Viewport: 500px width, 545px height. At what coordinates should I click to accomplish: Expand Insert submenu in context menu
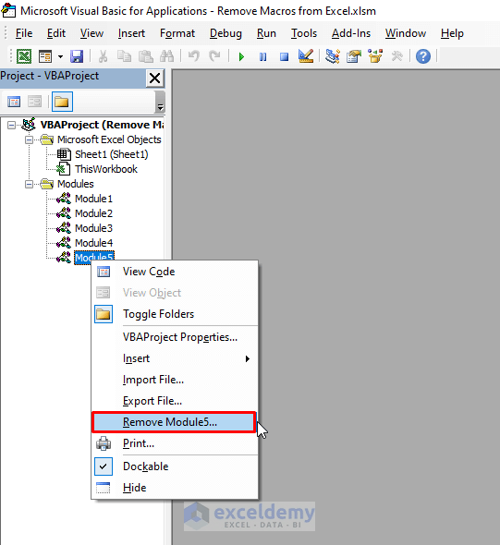[175, 358]
